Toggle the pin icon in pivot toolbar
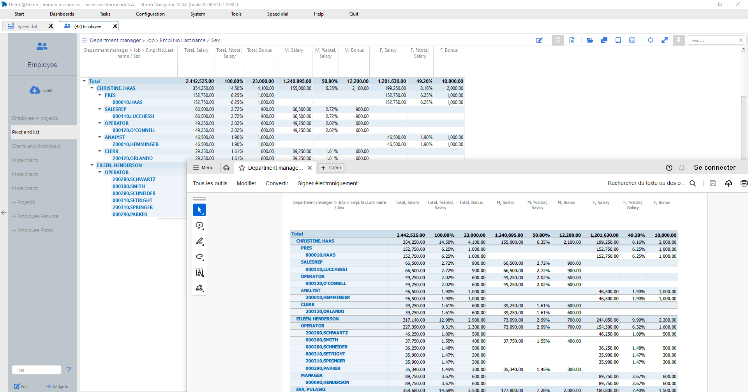 pos(679,40)
